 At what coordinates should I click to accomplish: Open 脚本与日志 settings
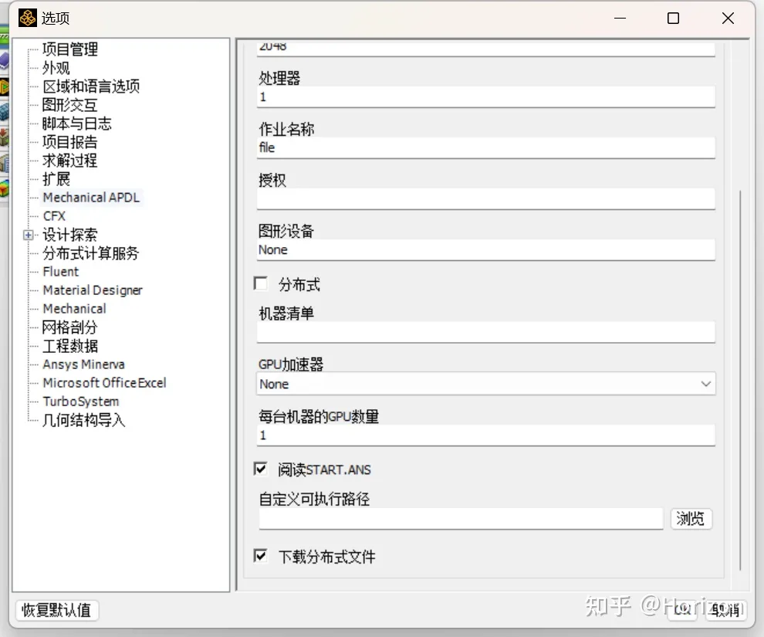coord(77,124)
